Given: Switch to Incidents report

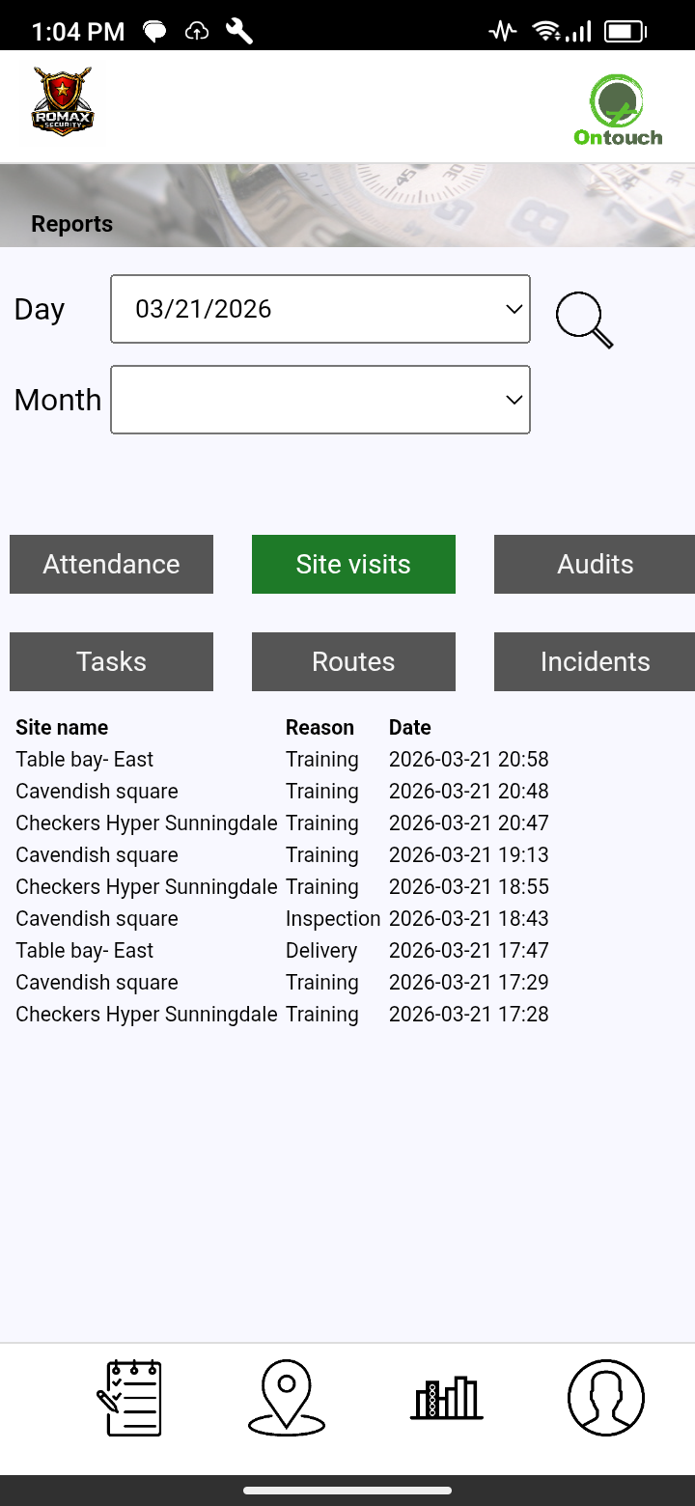Looking at the screenshot, I should [x=595, y=662].
